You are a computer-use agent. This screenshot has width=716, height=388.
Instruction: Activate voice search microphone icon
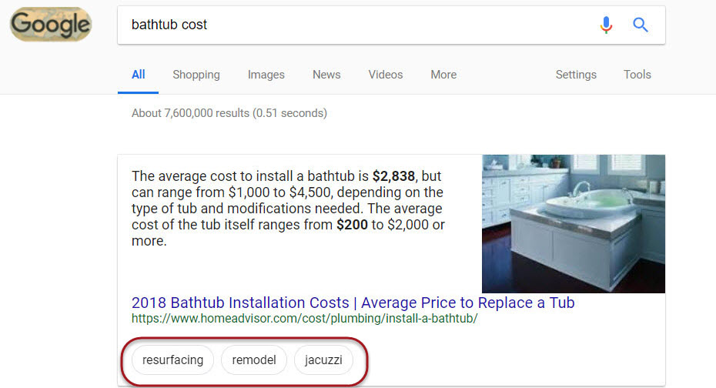607,25
